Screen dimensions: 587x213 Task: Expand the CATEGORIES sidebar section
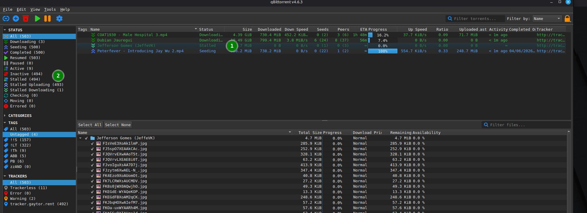[5, 116]
